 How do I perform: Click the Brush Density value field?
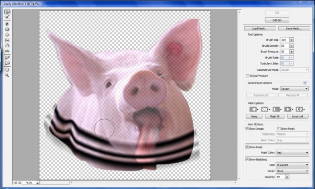pyautogui.click(x=285, y=46)
